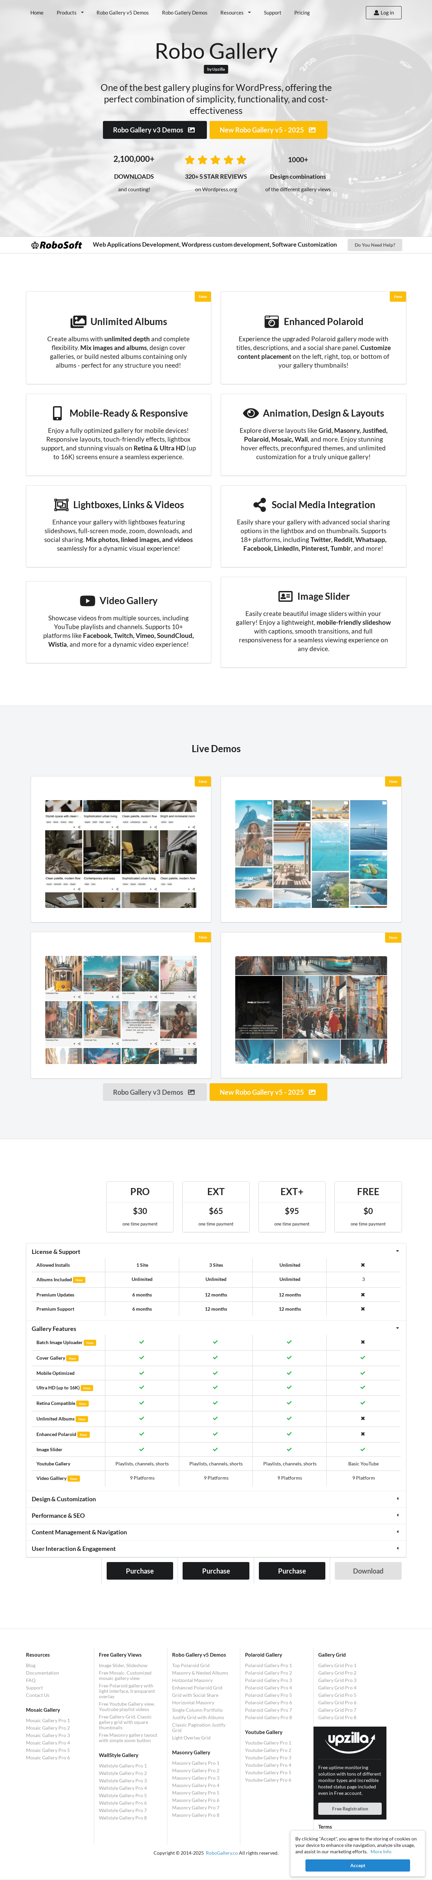Open the first live demo thumbnail with interior photos

[x=121, y=854]
